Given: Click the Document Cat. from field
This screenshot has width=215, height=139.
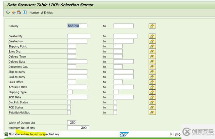Looking at the screenshot, I should point(72,66).
